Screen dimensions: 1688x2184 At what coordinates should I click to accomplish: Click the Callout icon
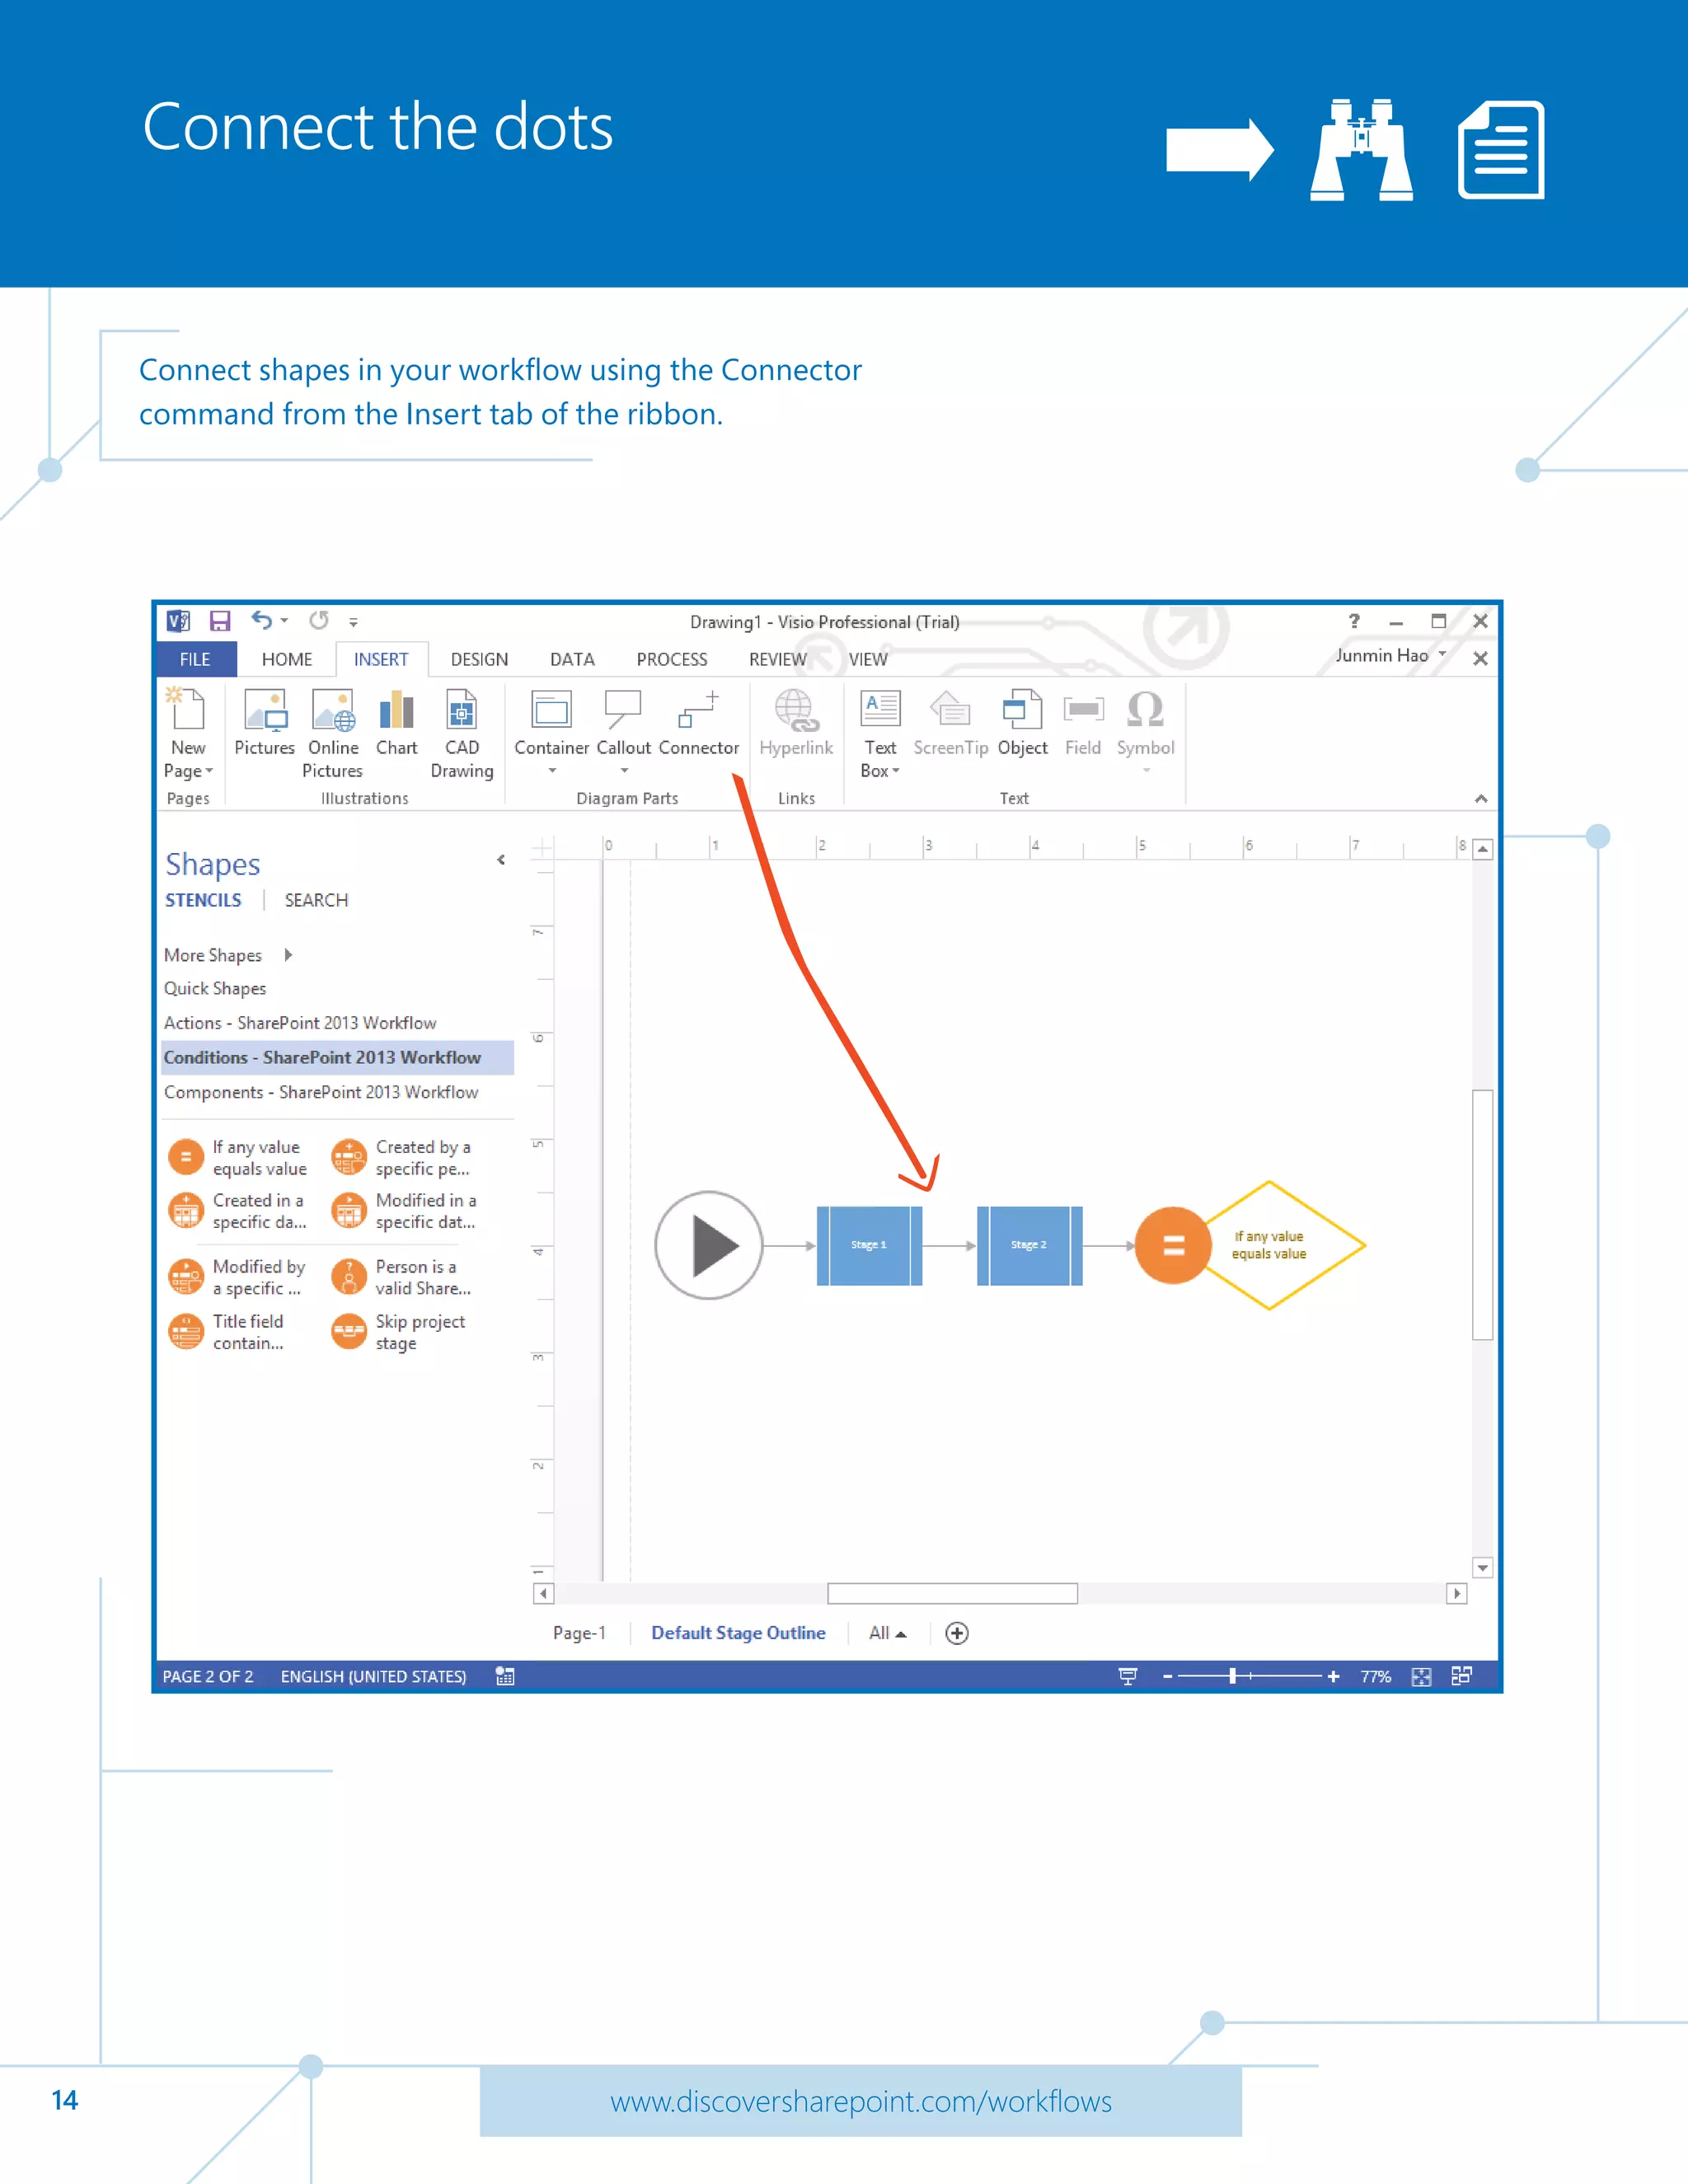[623, 709]
